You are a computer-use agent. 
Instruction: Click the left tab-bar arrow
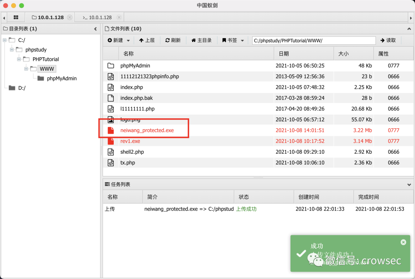pyautogui.click(x=4, y=18)
